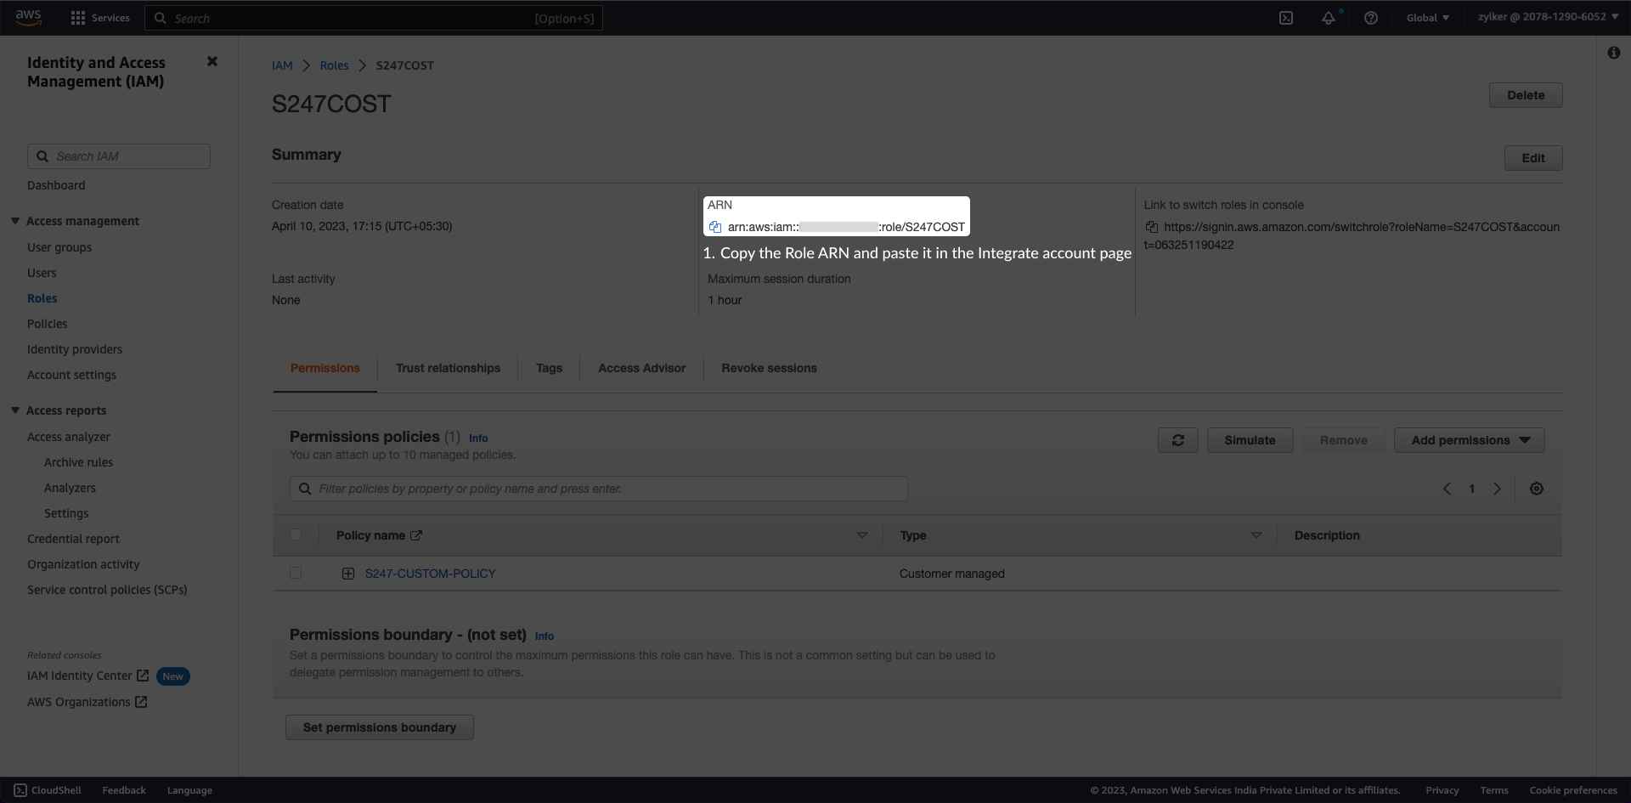Viewport: 1631px width, 803px height.
Task: Click Language in the footer
Action: [189, 790]
